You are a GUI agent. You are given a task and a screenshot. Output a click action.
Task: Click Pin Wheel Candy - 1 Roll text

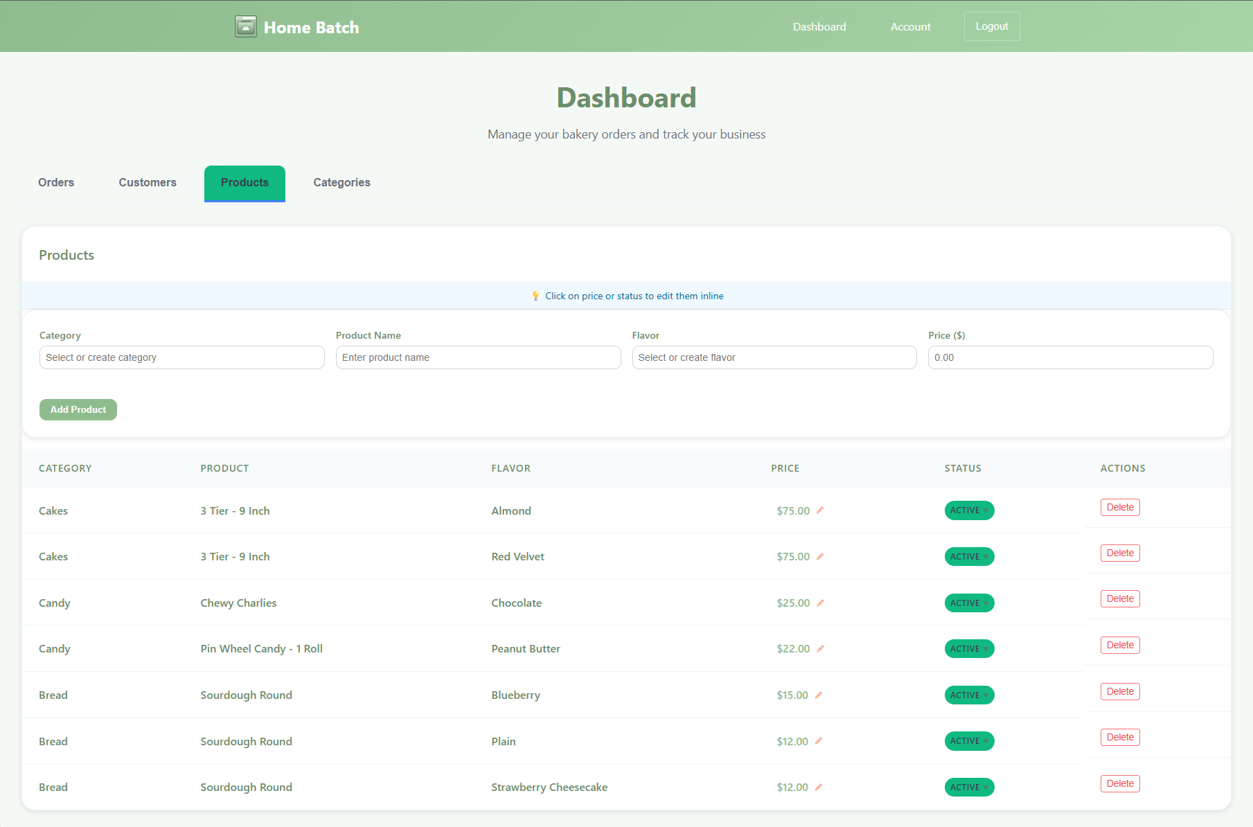[262, 648]
